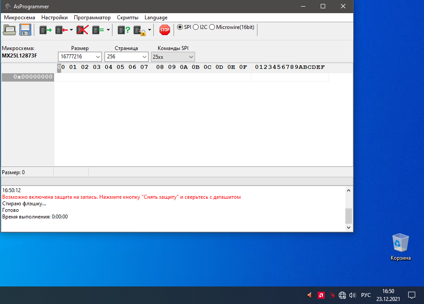Click the MX25L12873F chip name label
424x304 pixels.
point(19,56)
